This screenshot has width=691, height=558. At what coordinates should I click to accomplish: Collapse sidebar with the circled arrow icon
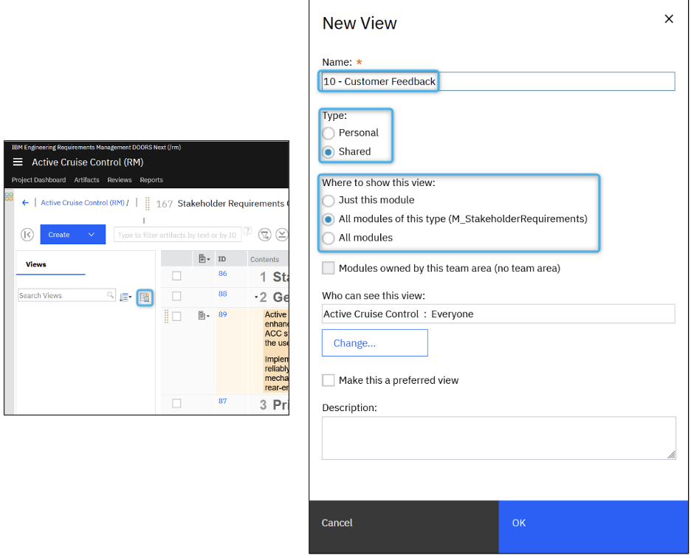point(27,235)
